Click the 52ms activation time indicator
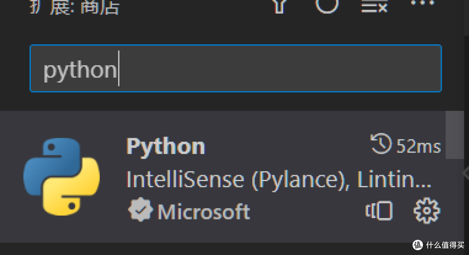Image resolution: width=469 pixels, height=255 pixels. [x=406, y=145]
